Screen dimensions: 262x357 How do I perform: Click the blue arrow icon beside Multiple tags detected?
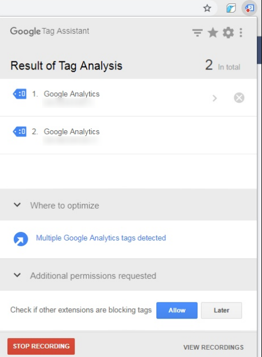pyautogui.click(x=21, y=239)
